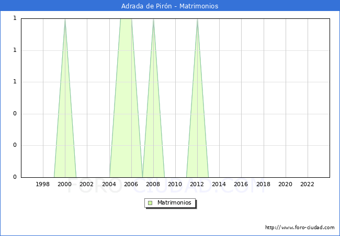The height and width of the screenshot is (236, 340).
Task: Select the 2018 x-axis label
Action: 263,184
